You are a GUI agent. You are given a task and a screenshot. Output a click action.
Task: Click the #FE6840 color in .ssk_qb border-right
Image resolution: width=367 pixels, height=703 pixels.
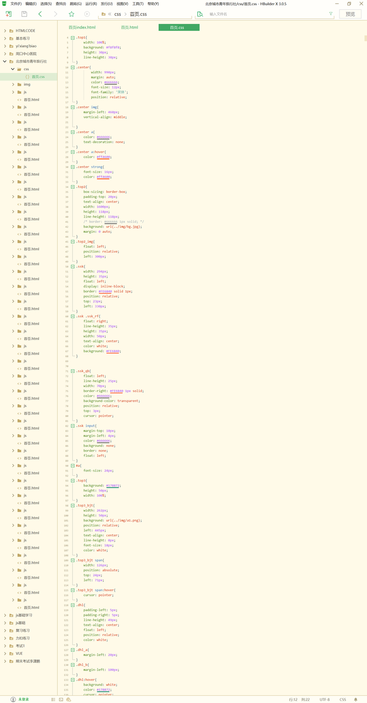click(x=117, y=391)
